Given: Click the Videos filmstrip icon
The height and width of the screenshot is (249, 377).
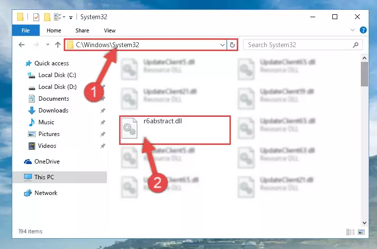Looking at the screenshot, I should 32,146.
